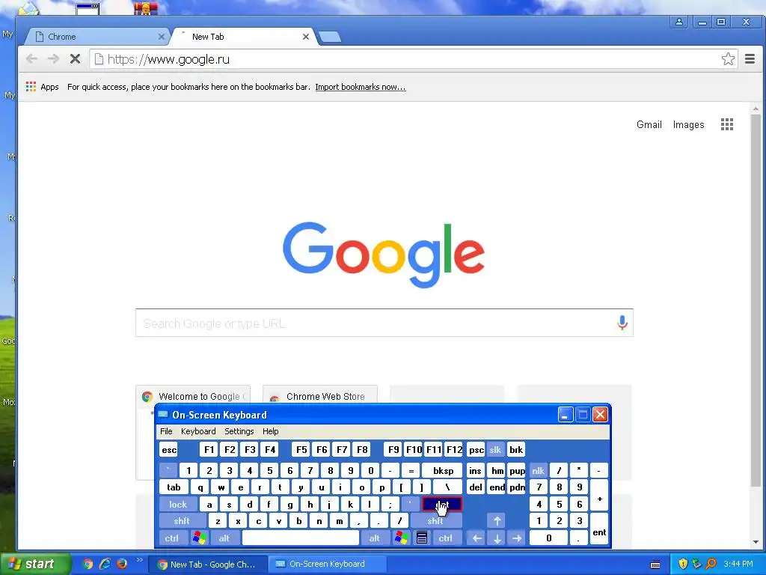This screenshot has width=766, height=575.
Task: Click Chrome's back navigation arrow
Action: click(31, 59)
